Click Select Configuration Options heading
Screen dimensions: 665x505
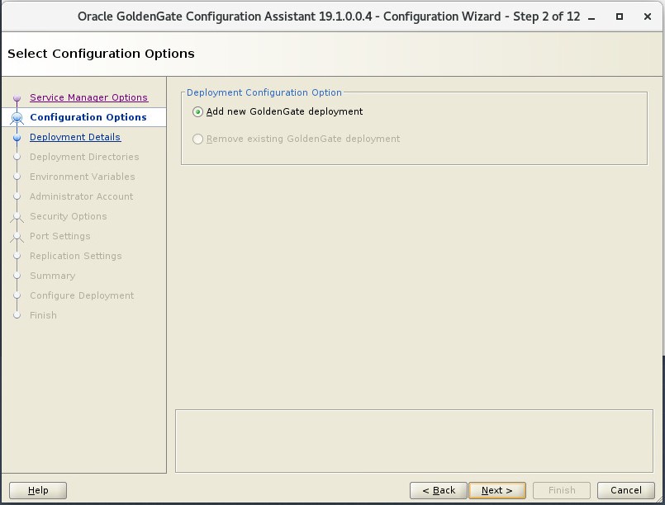tap(101, 54)
